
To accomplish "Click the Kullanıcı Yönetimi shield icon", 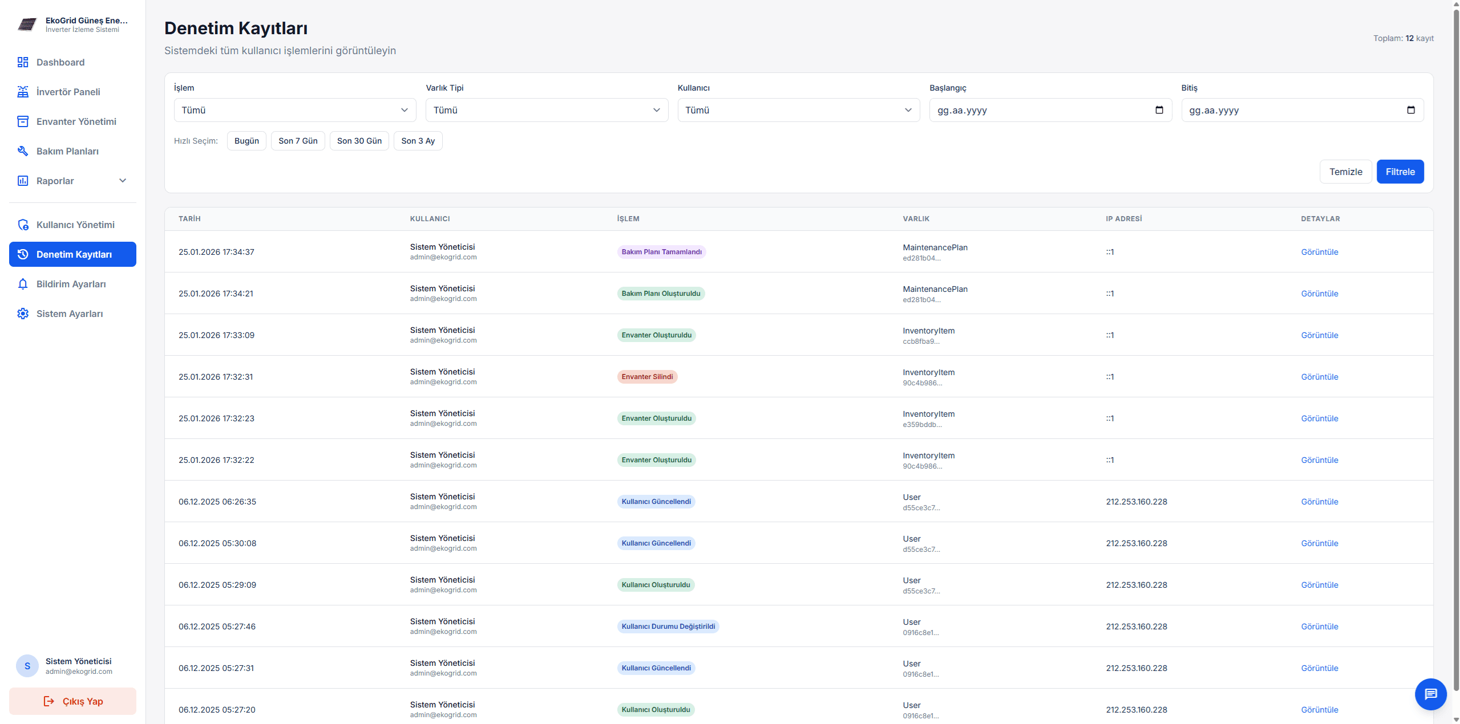I will click(x=23, y=225).
